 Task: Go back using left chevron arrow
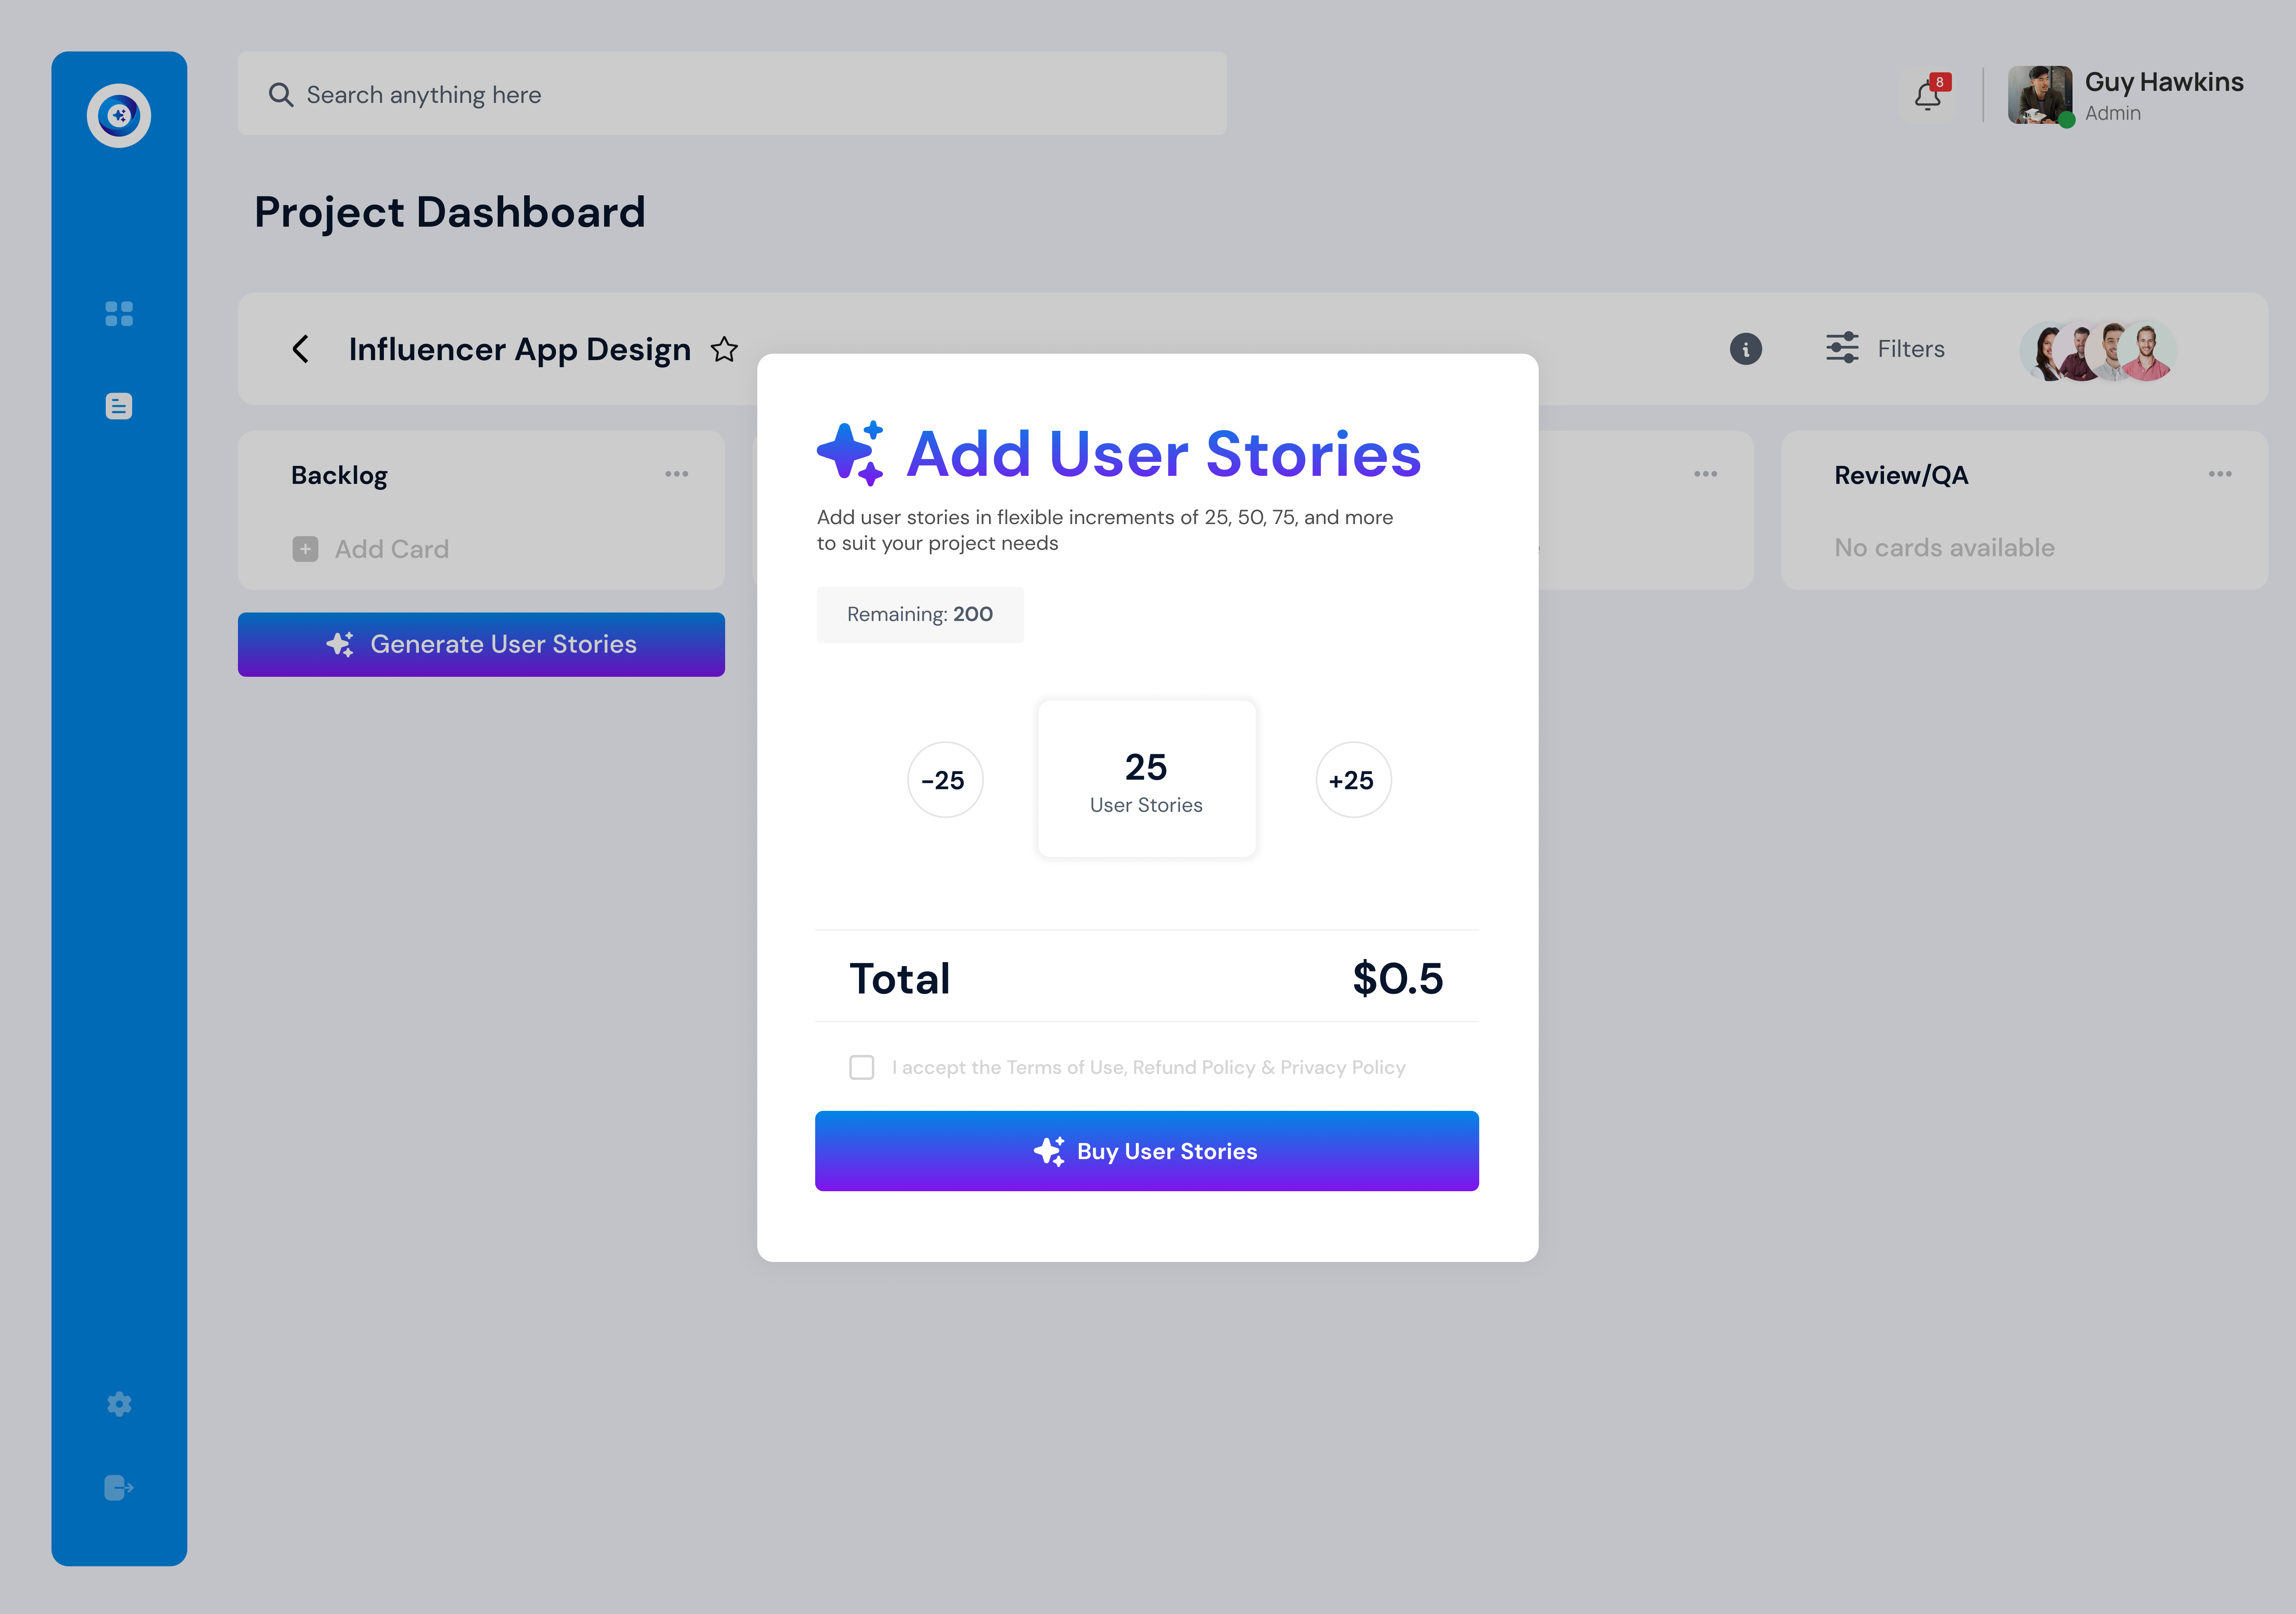coord(300,349)
